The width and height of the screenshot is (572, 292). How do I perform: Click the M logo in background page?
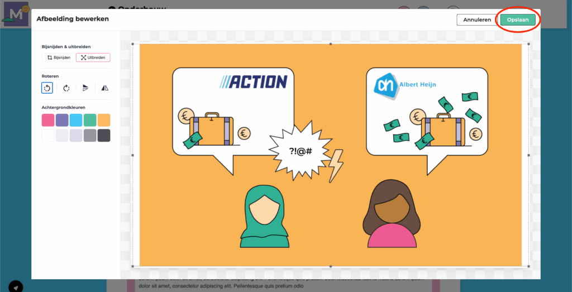coord(16,14)
